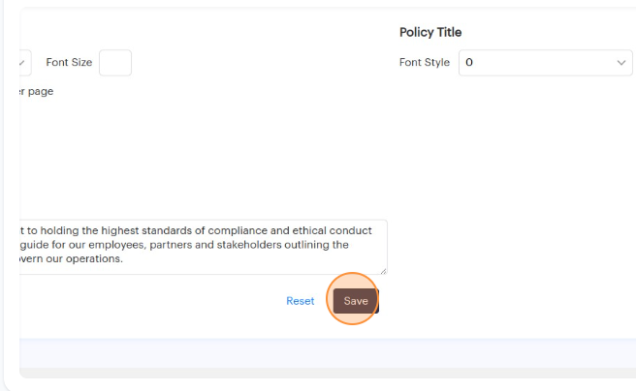Click the blank area beneath the Font Style dropdown
Image resolution: width=636 pixels, height=391 pixels.
pyautogui.click(x=524, y=155)
